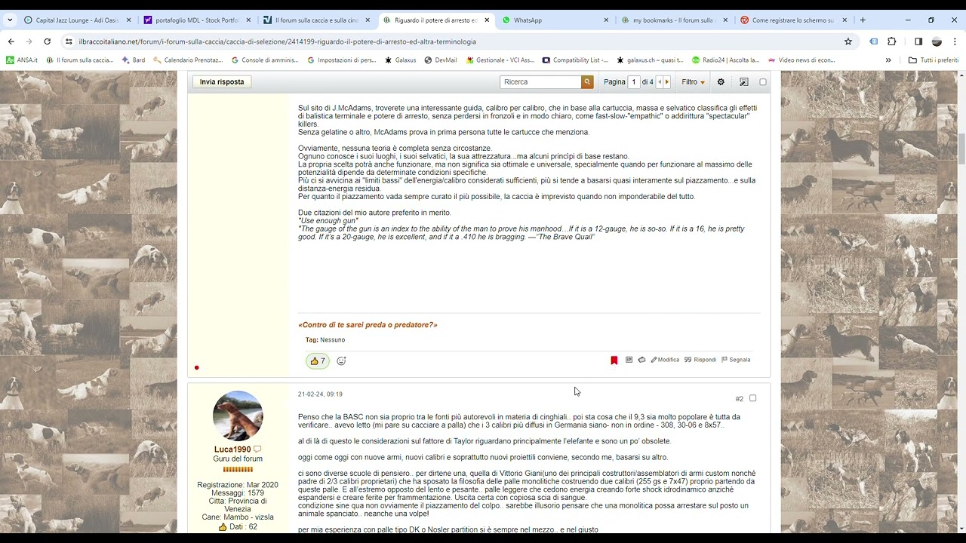Click the orange search magnifier button
Viewport: 966px width, 543px height.
(x=587, y=81)
